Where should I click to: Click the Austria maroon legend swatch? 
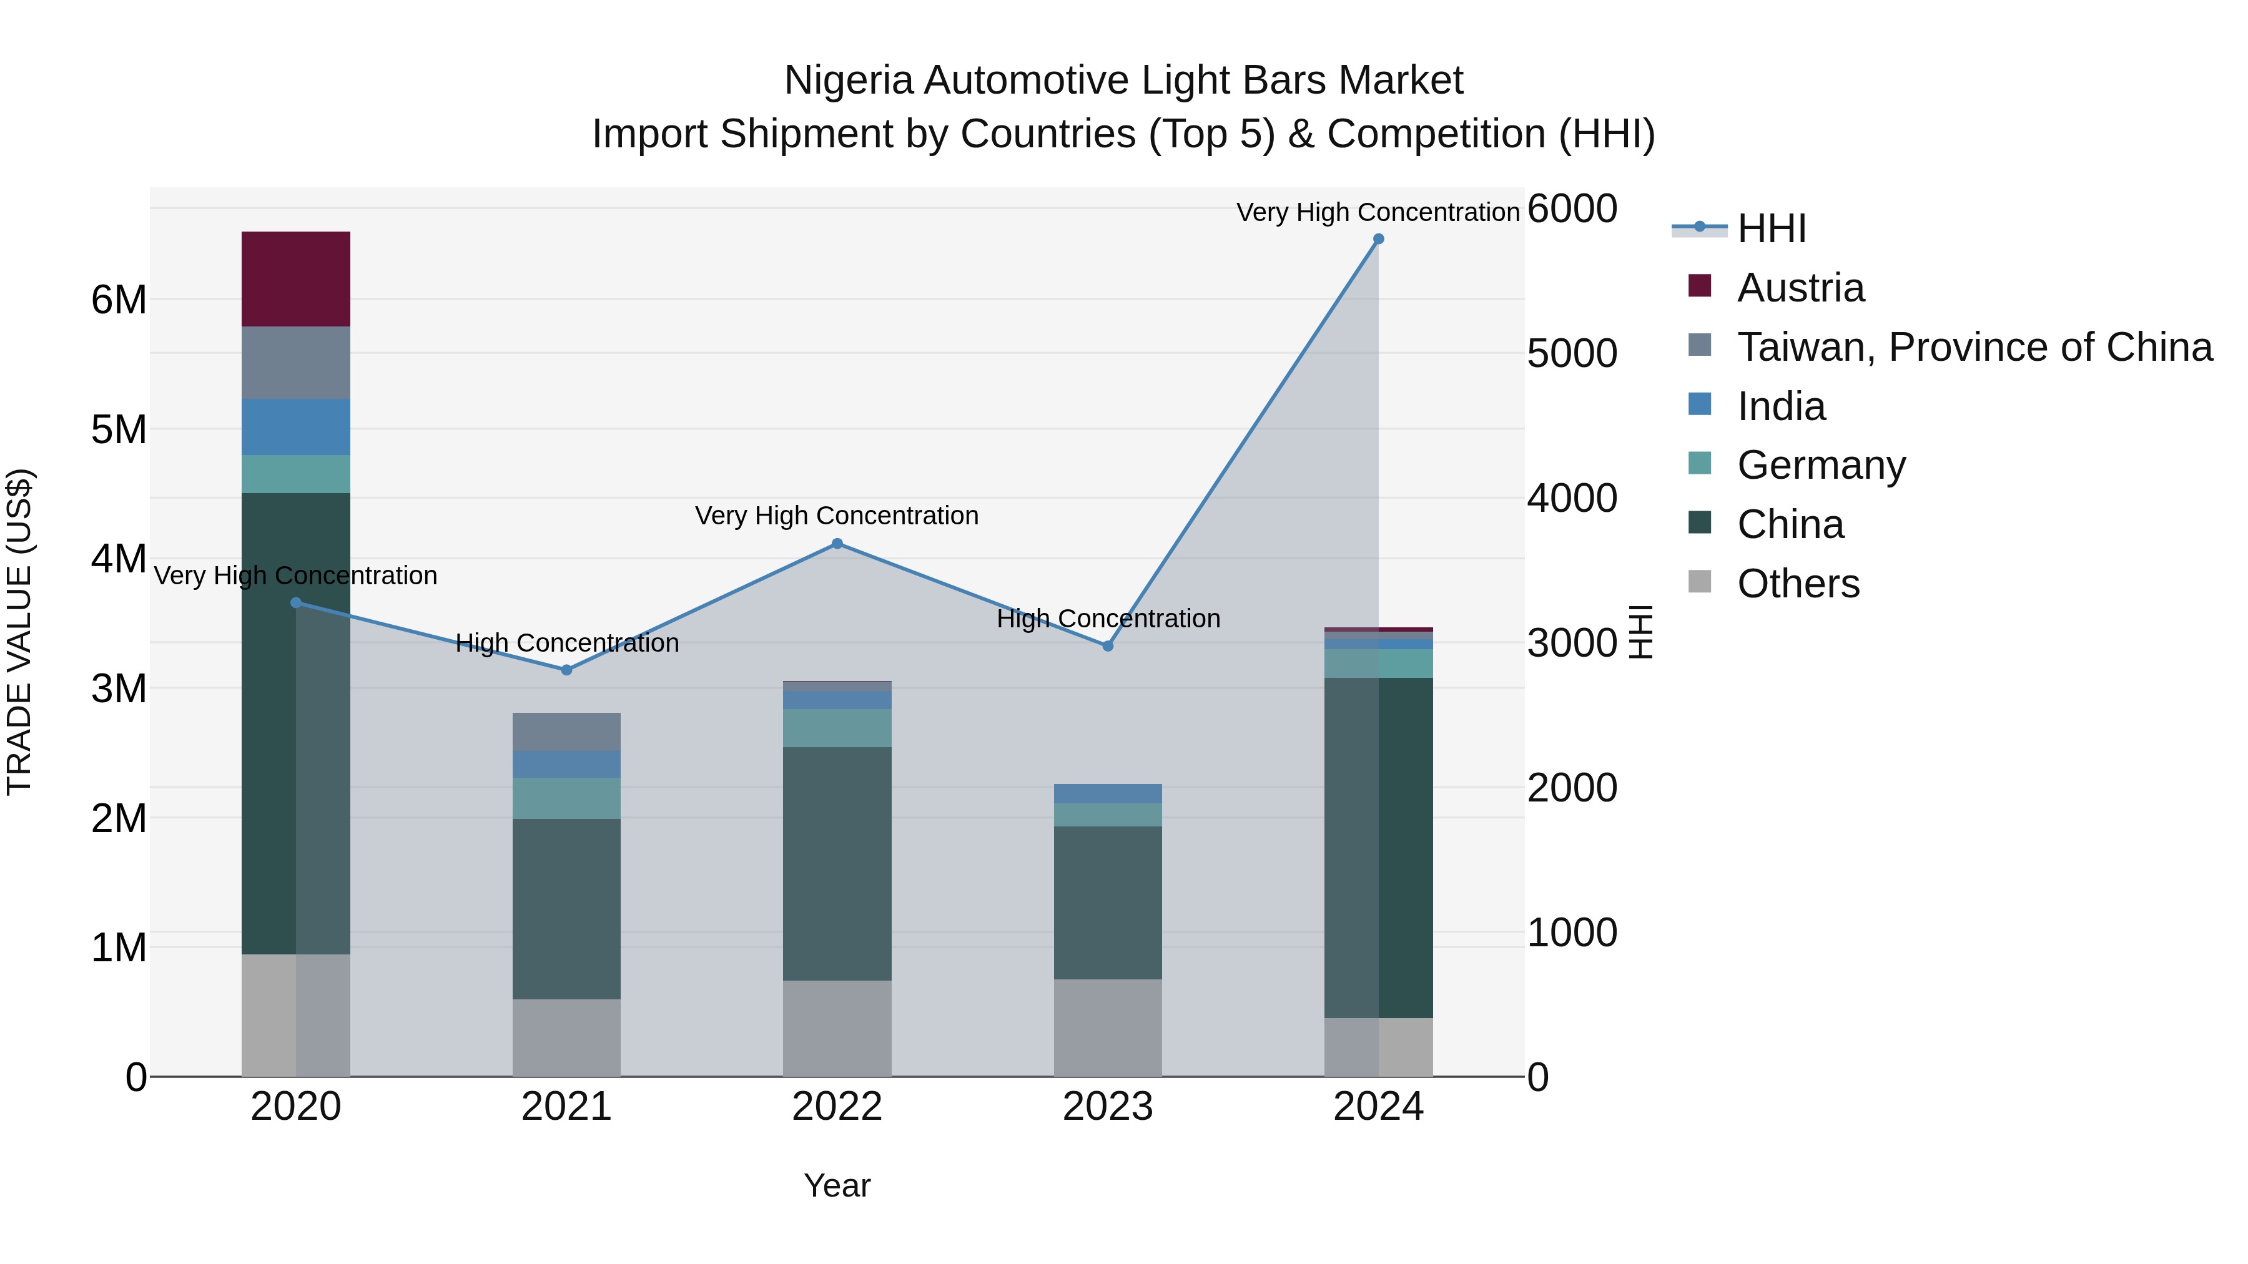pyautogui.click(x=1700, y=285)
